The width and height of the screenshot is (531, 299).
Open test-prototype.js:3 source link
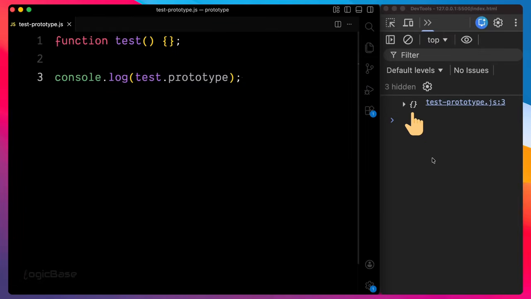coord(465,102)
